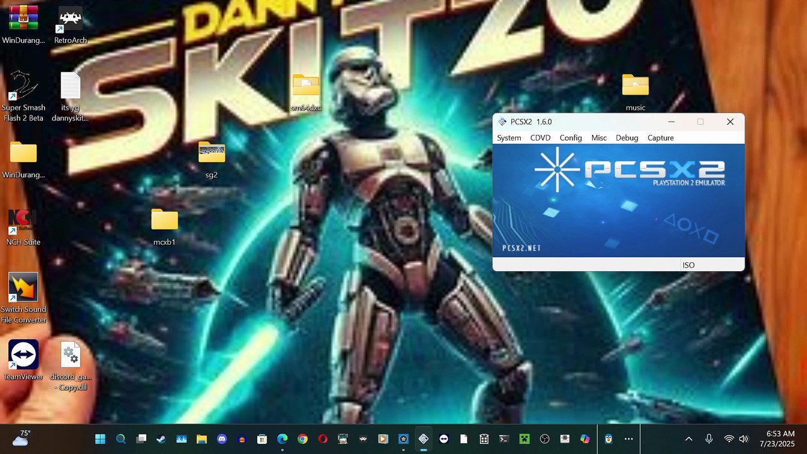The height and width of the screenshot is (454, 807).
Task: Switch to PCSX2 taskbar icon
Action: [x=424, y=439]
